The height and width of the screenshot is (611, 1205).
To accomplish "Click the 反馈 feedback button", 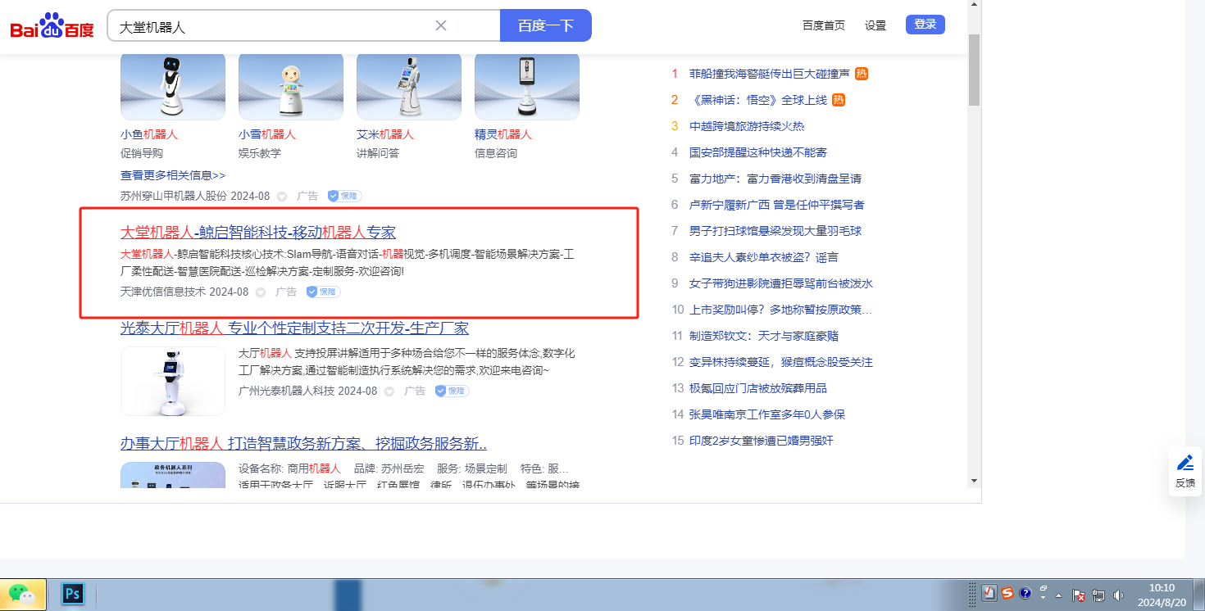I will (1185, 471).
